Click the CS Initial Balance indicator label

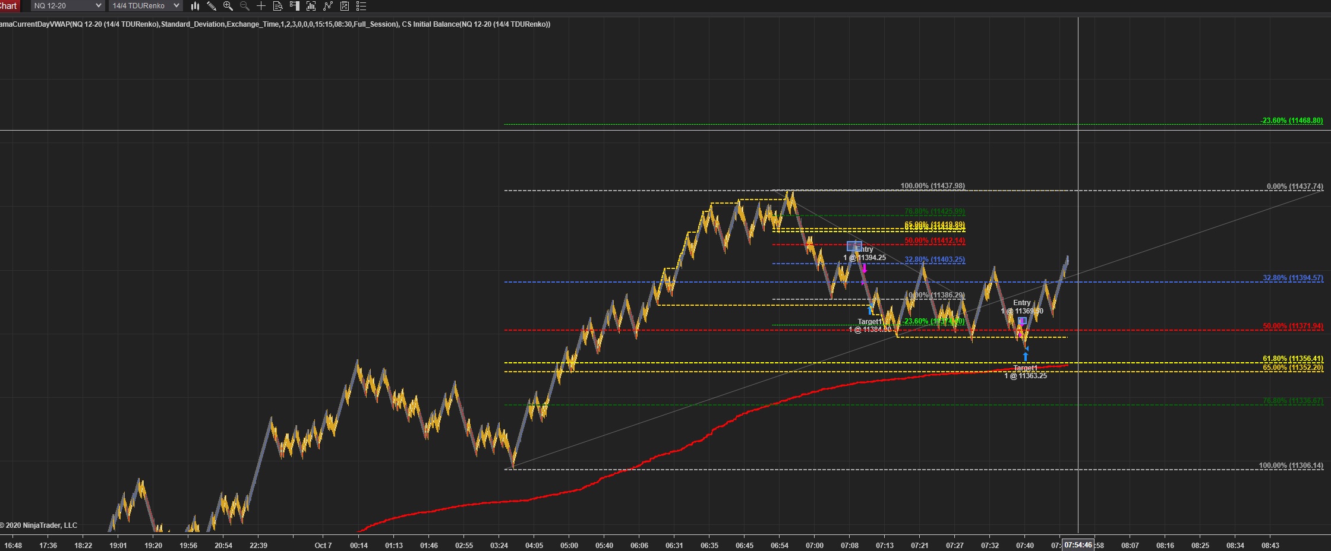476,24
